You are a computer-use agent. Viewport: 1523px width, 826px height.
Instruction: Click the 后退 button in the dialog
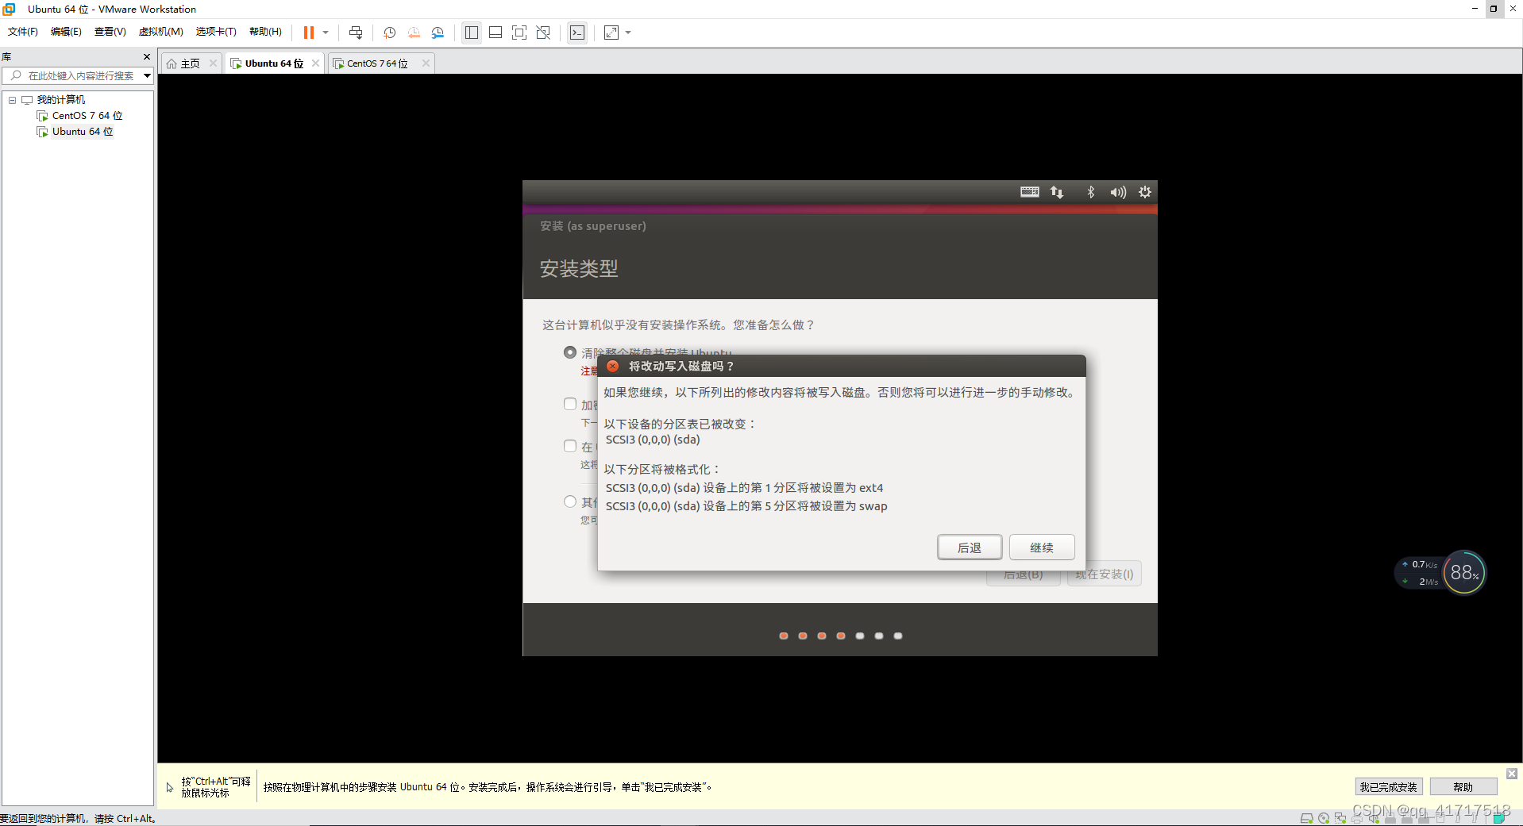pos(969,547)
